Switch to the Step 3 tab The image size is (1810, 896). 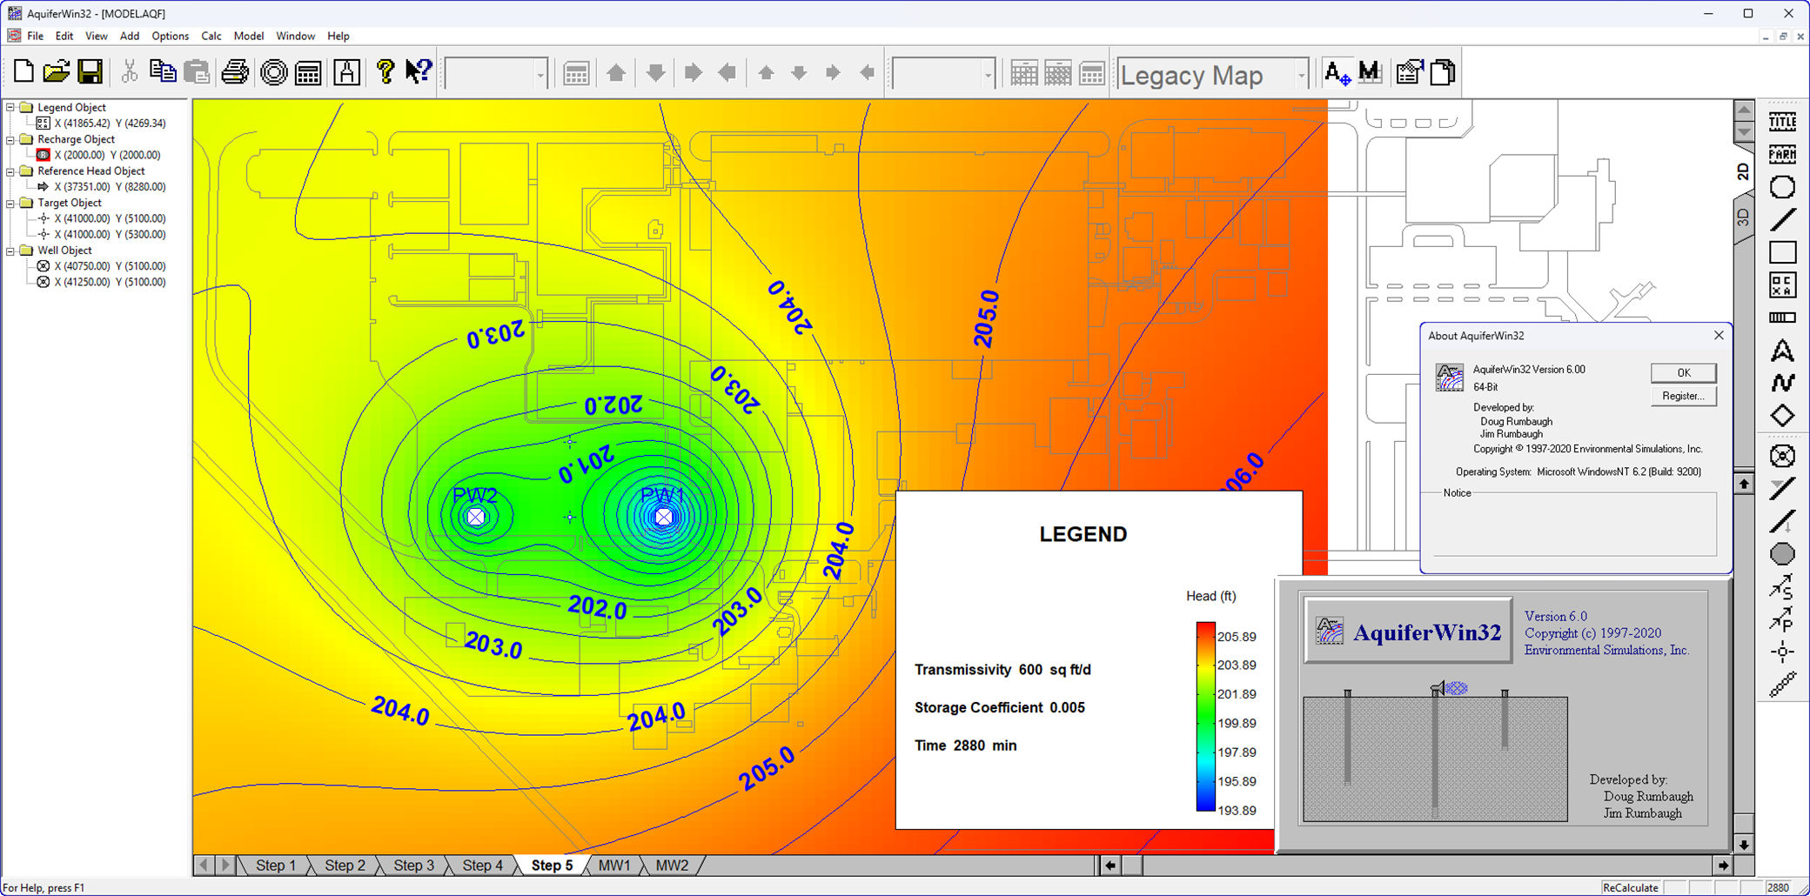(413, 866)
